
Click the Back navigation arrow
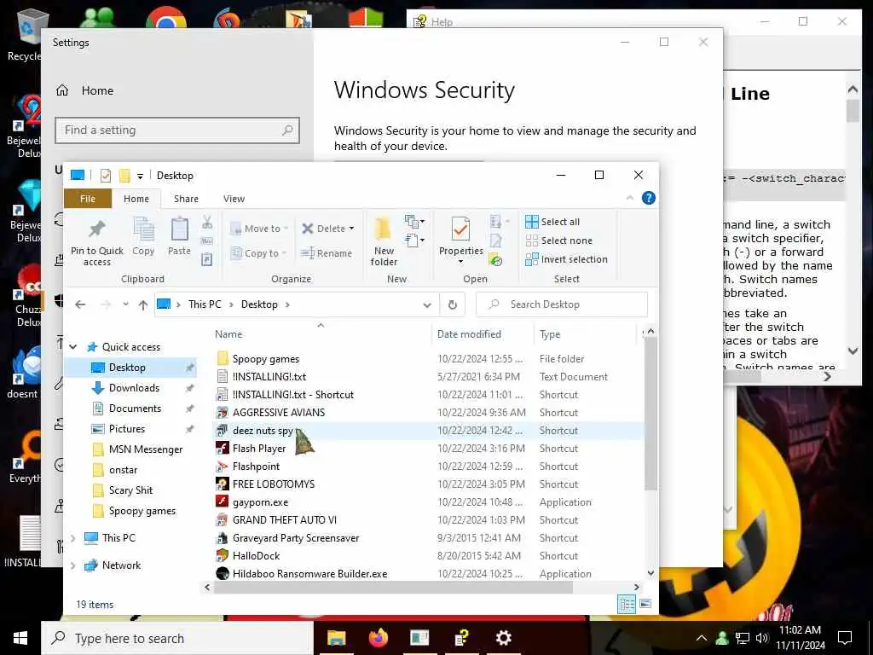pos(80,304)
